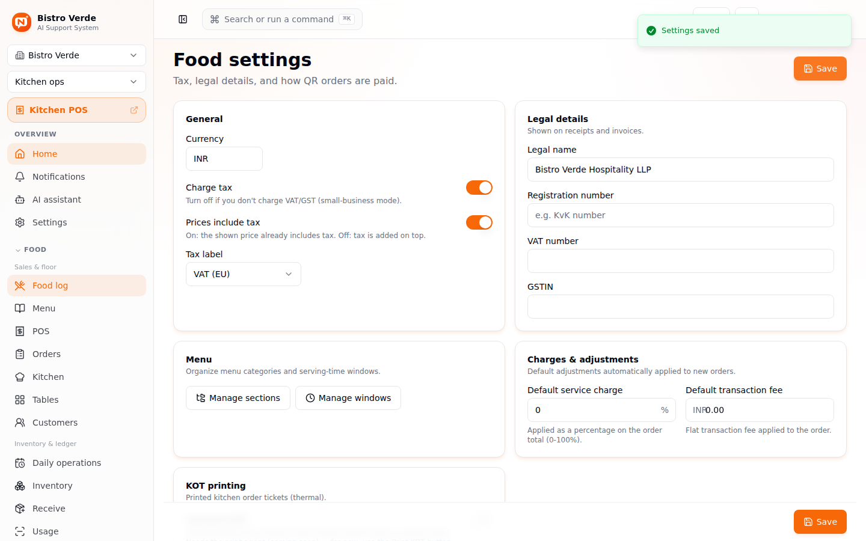Open Notifications via the bell icon

20,177
